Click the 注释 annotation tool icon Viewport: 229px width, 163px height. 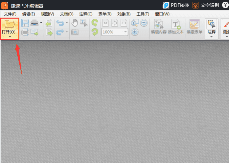pyautogui.click(x=211, y=24)
